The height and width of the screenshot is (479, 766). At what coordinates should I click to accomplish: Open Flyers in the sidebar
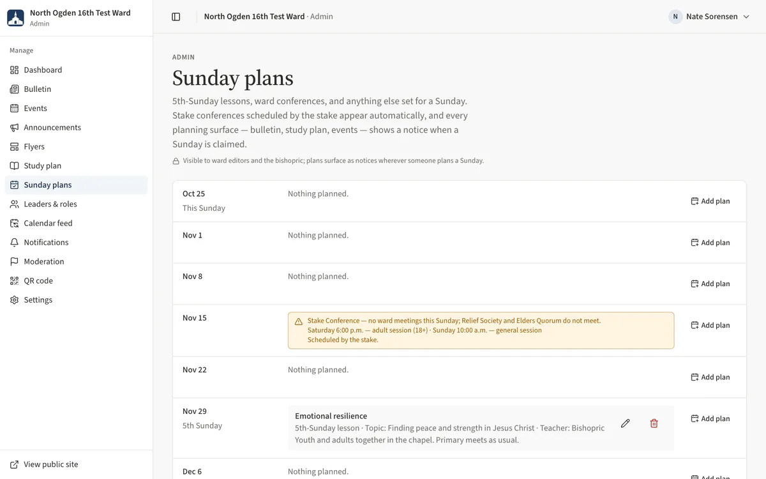[77, 147]
